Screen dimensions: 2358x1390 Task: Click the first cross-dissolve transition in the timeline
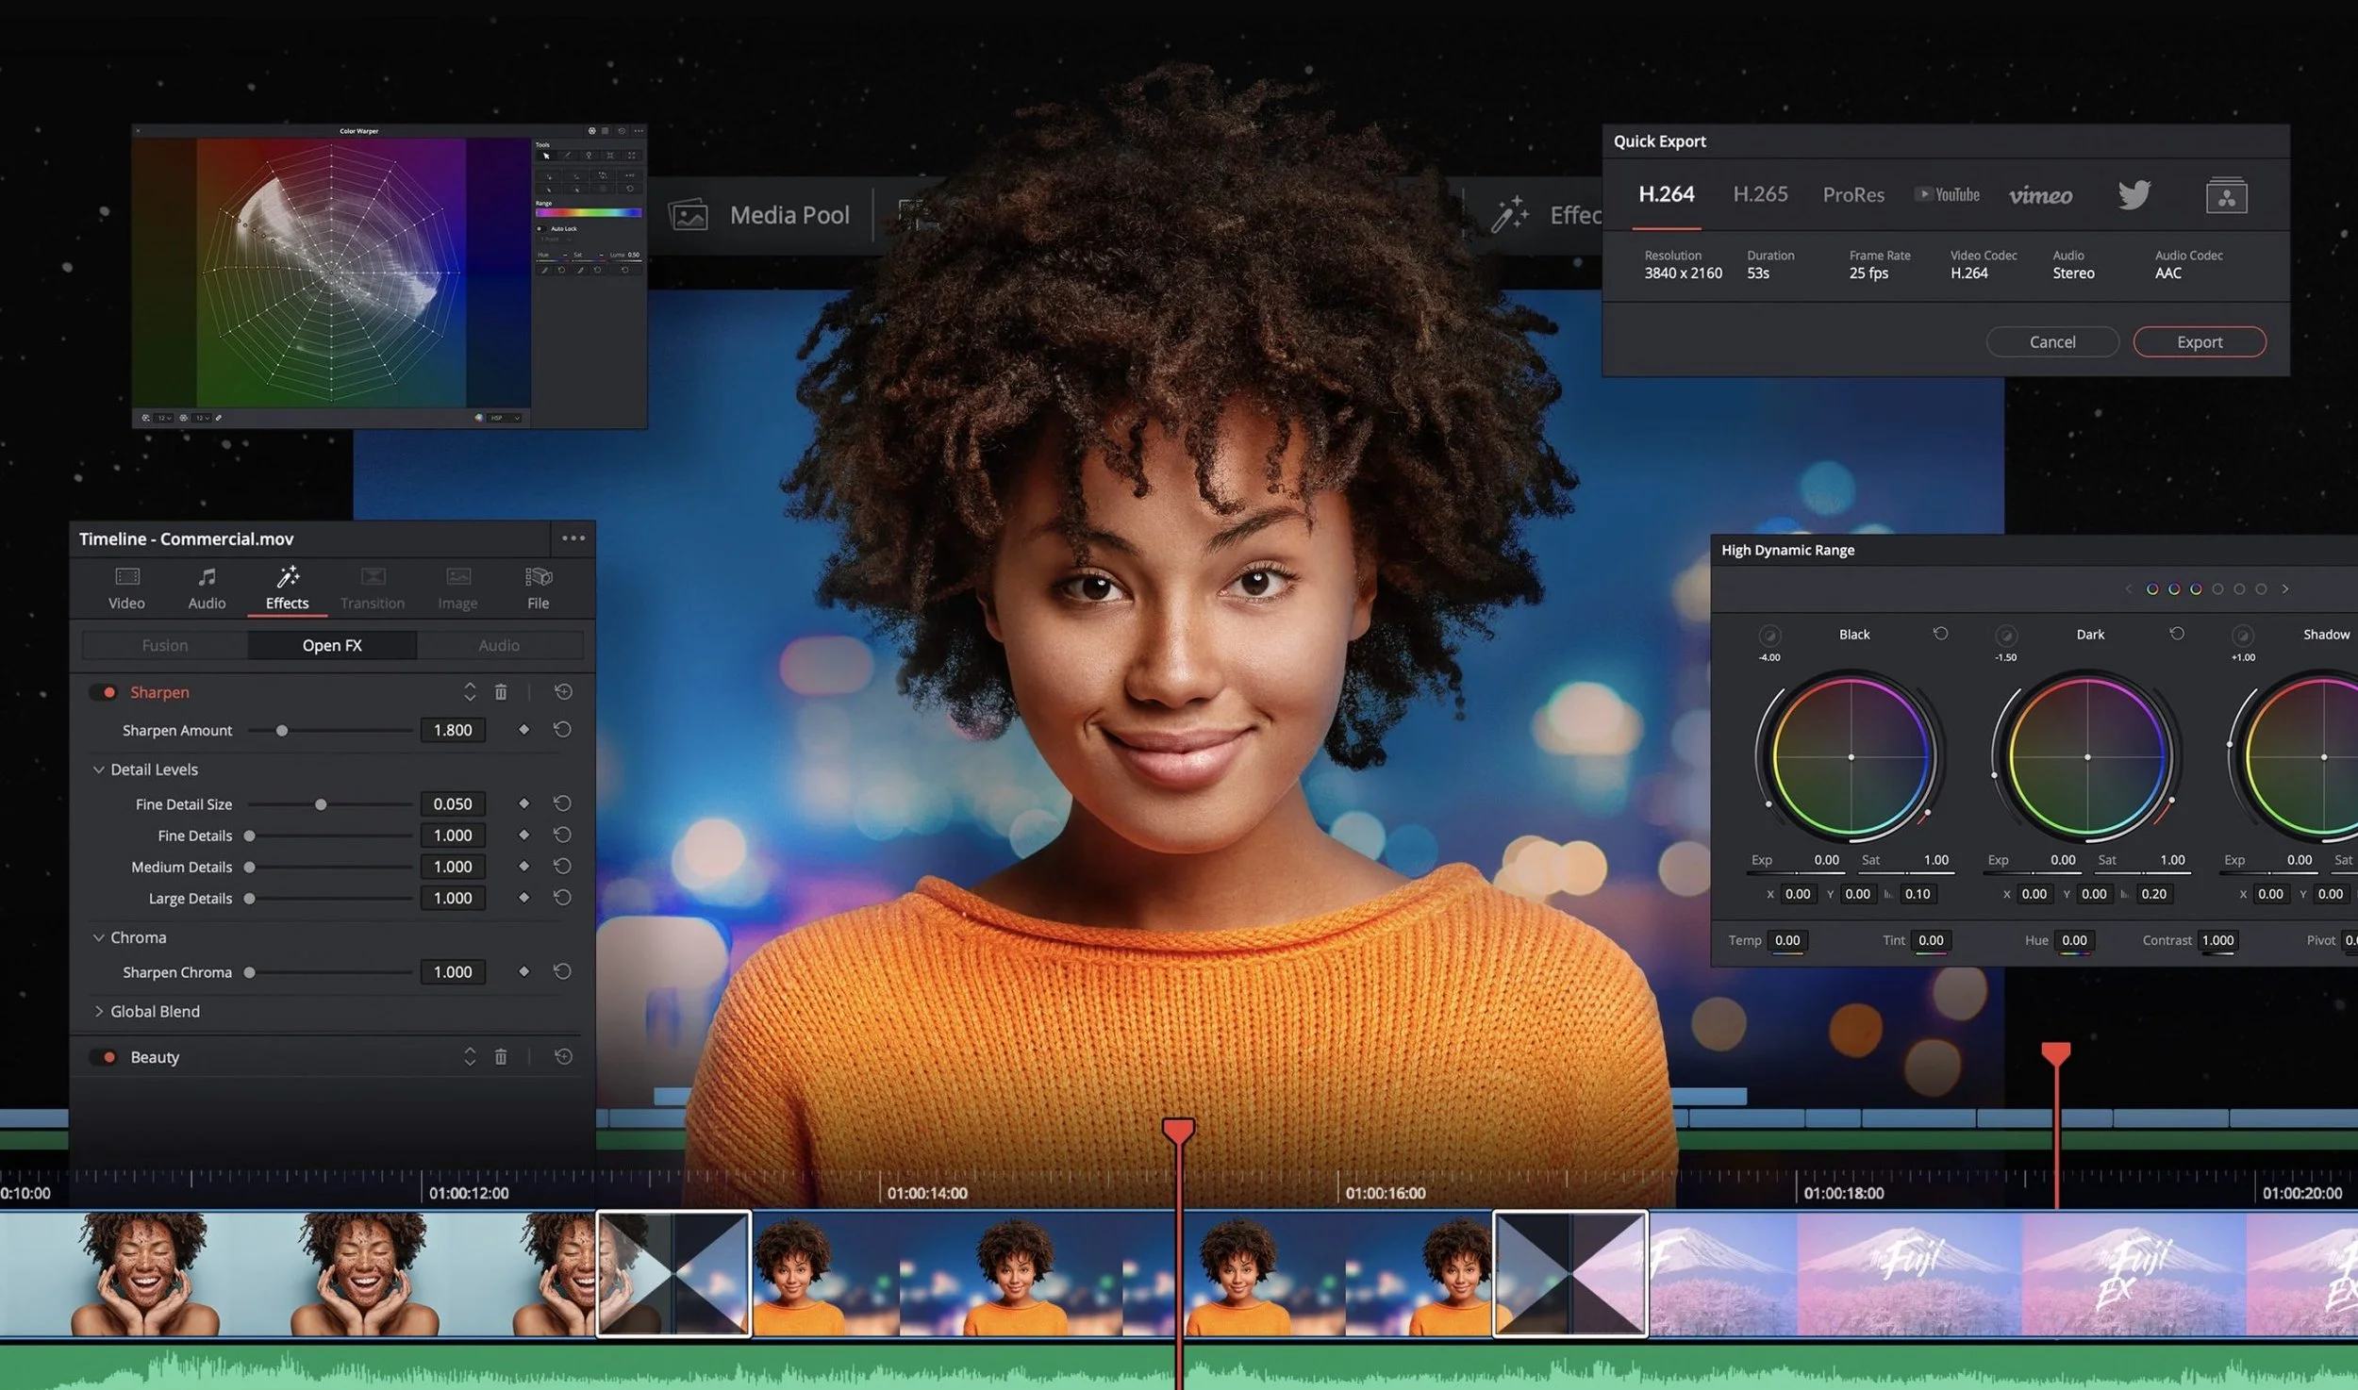(673, 1273)
